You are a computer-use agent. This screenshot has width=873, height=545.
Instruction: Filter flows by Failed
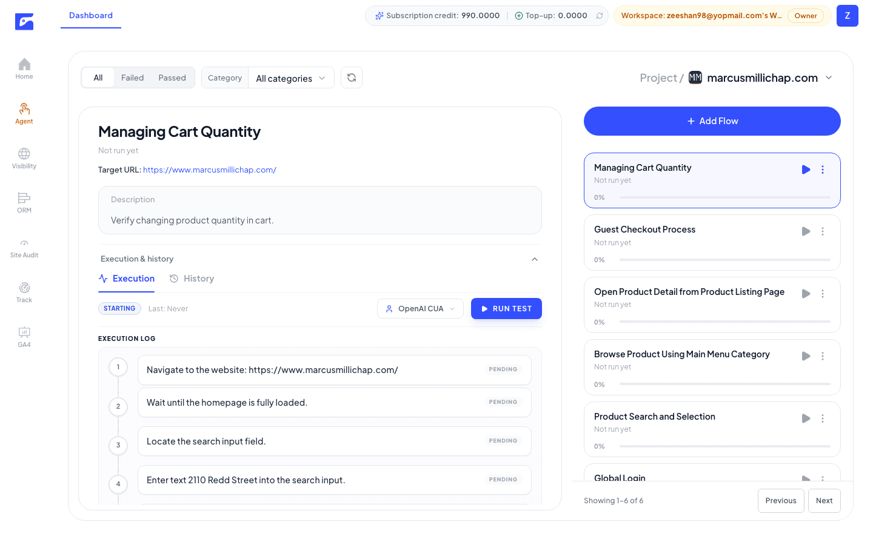132,78
